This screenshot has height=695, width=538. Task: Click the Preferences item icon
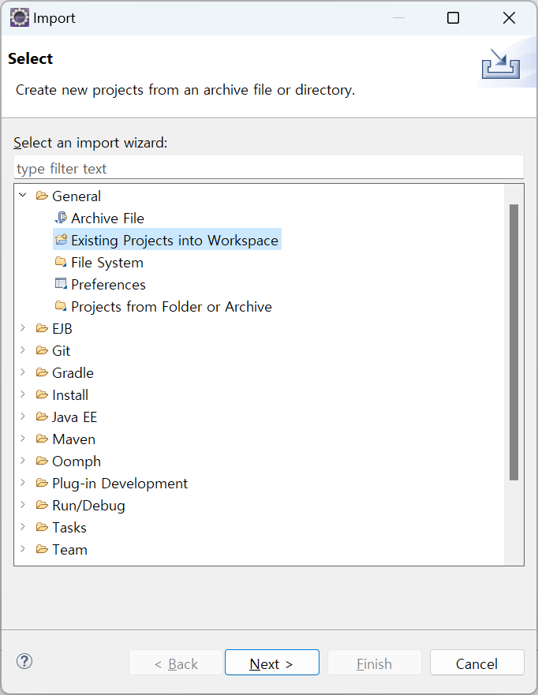pyautogui.click(x=61, y=284)
